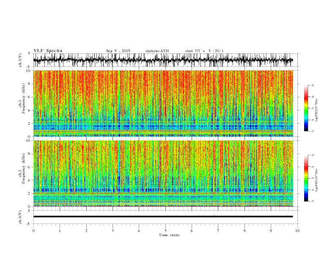Click the ch.2 spectrogram panel
Screen dimensions: 335x259
coord(163,174)
